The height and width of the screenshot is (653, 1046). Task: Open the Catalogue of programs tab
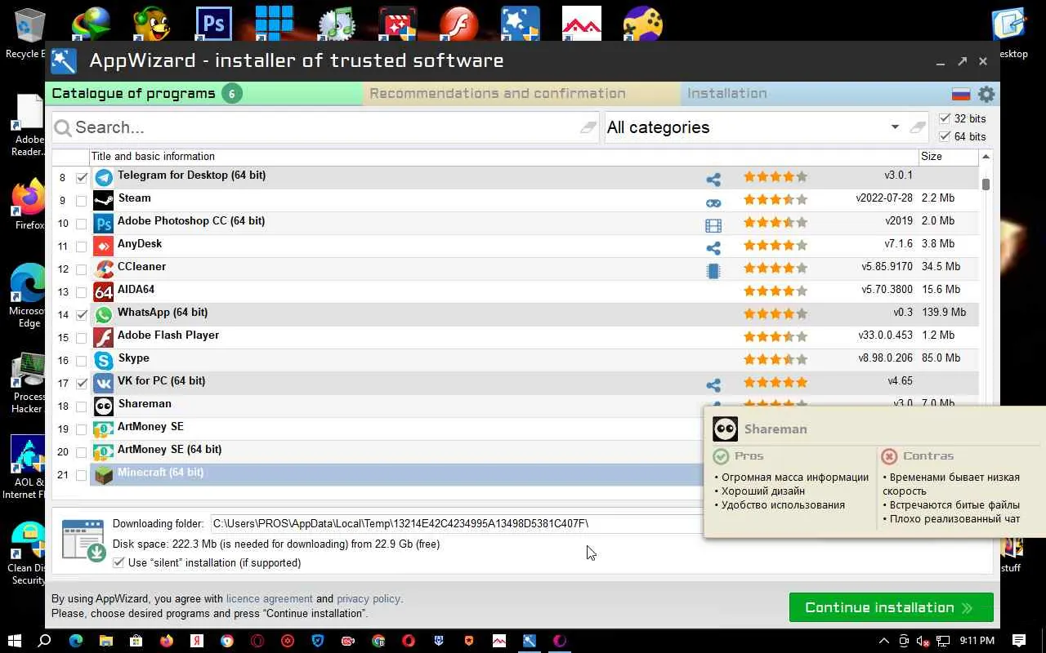204,94
